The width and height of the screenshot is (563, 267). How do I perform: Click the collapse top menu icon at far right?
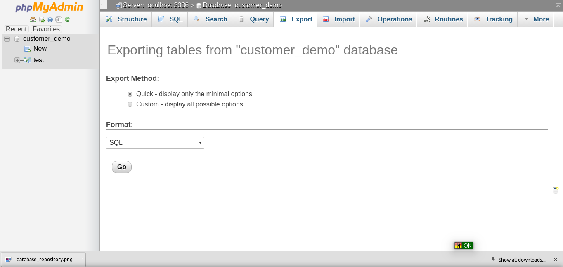(558, 5)
